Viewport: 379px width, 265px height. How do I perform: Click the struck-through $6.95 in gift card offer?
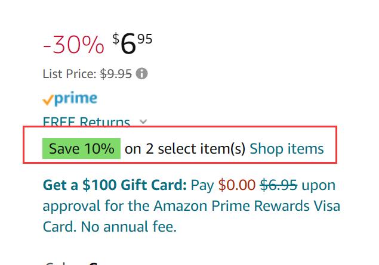coord(279,185)
